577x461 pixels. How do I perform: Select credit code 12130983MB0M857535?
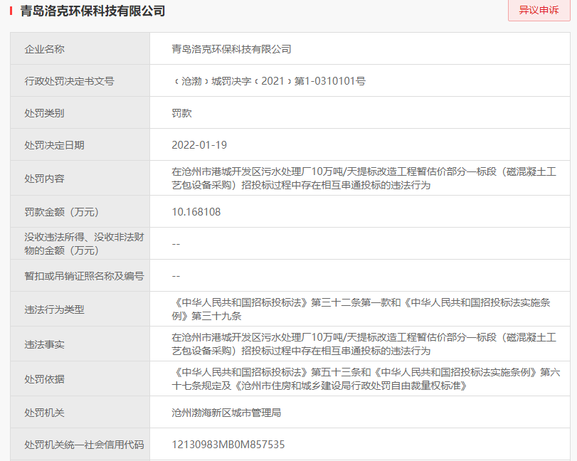(228, 445)
